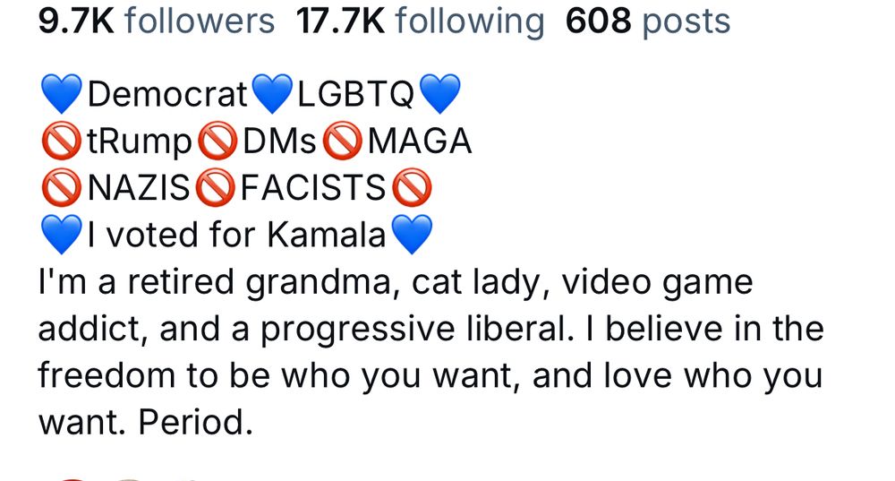Click the prohibited sign before MAGA
Image resolution: width=895 pixels, height=481 pixels.
click(x=343, y=141)
